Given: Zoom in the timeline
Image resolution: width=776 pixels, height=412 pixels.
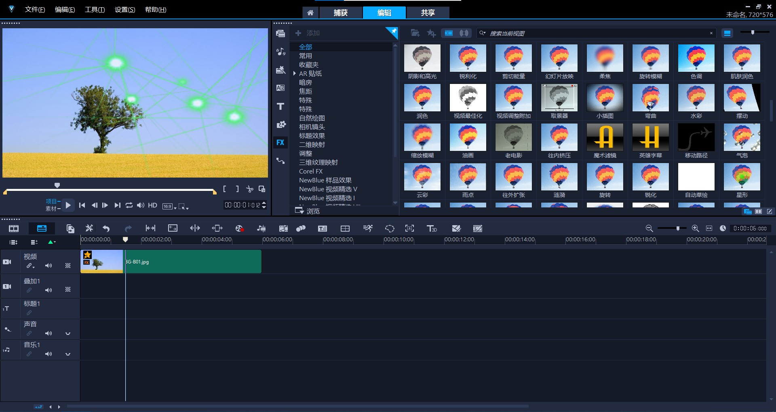Looking at the screenshot, I should coord(695,228).
